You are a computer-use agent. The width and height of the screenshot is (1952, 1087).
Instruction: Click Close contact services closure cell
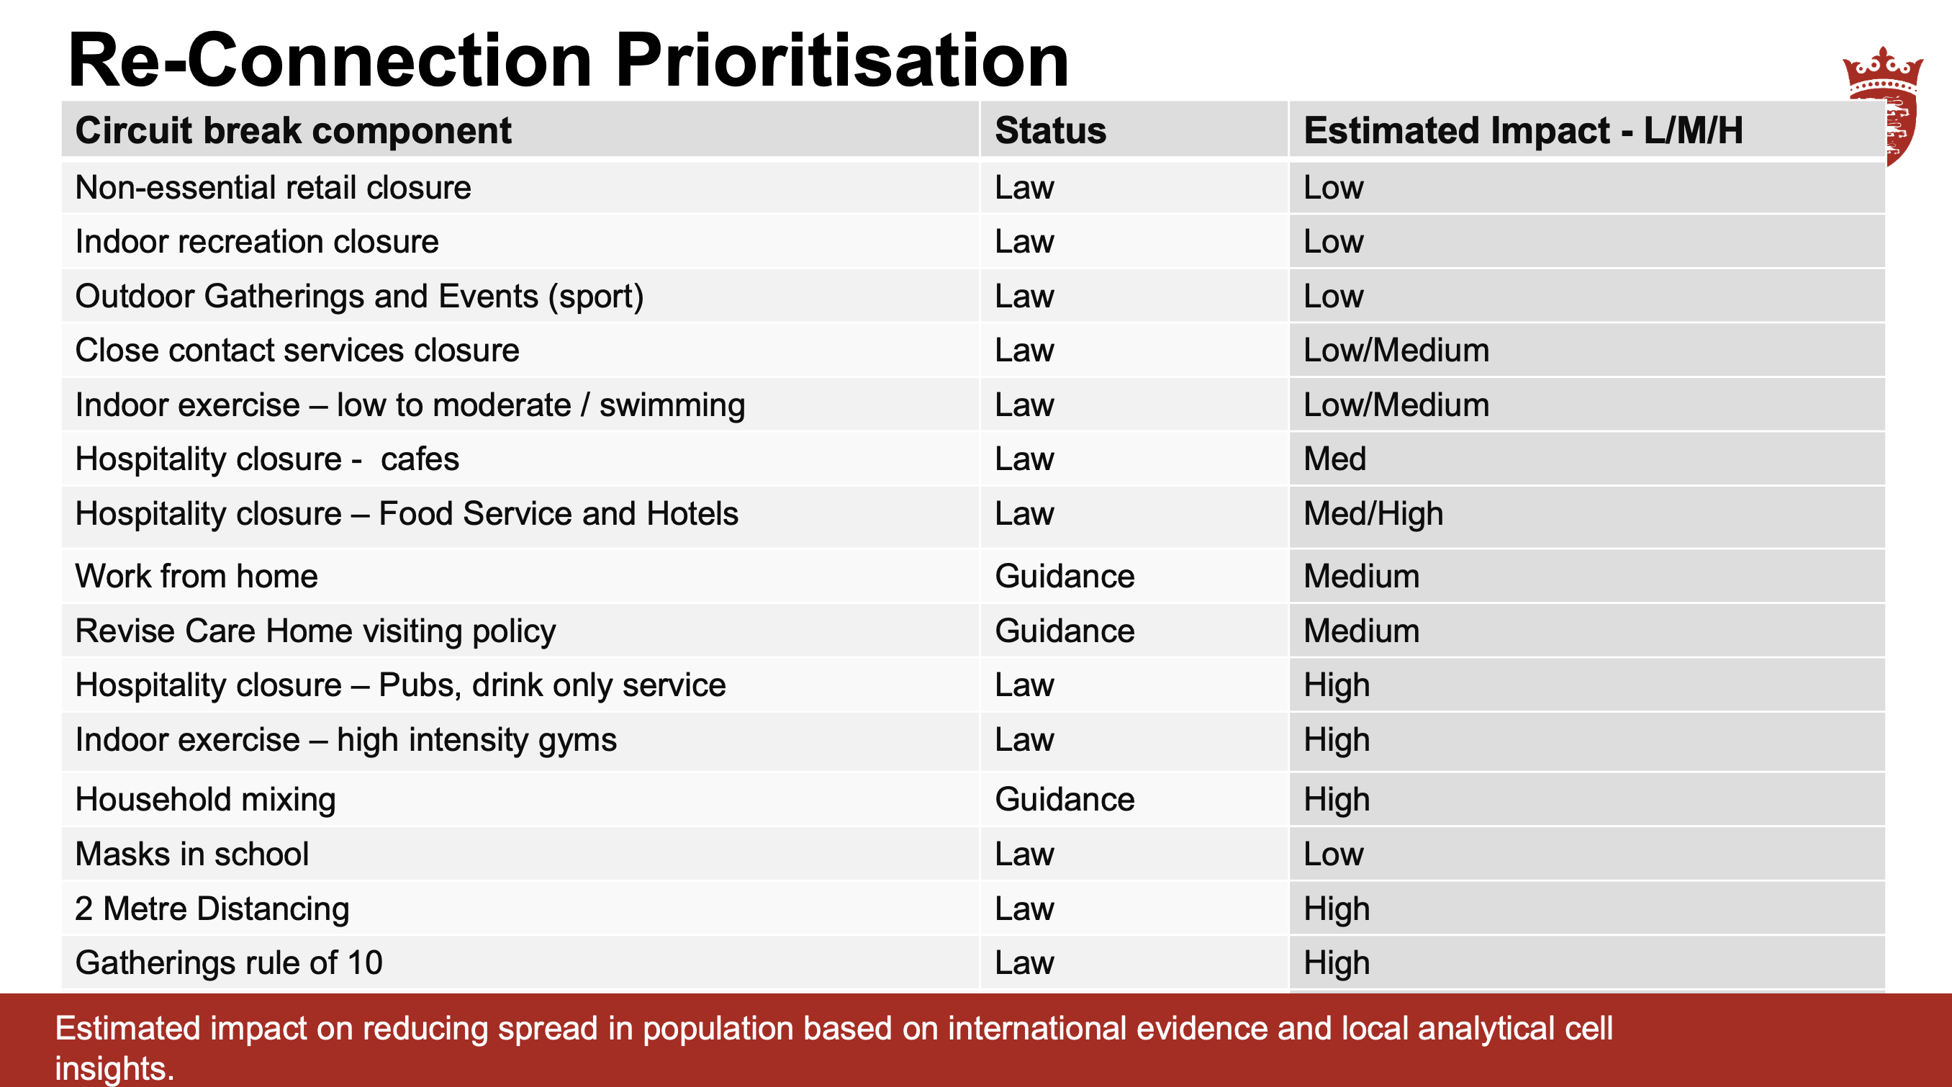(x=520, y=350)
